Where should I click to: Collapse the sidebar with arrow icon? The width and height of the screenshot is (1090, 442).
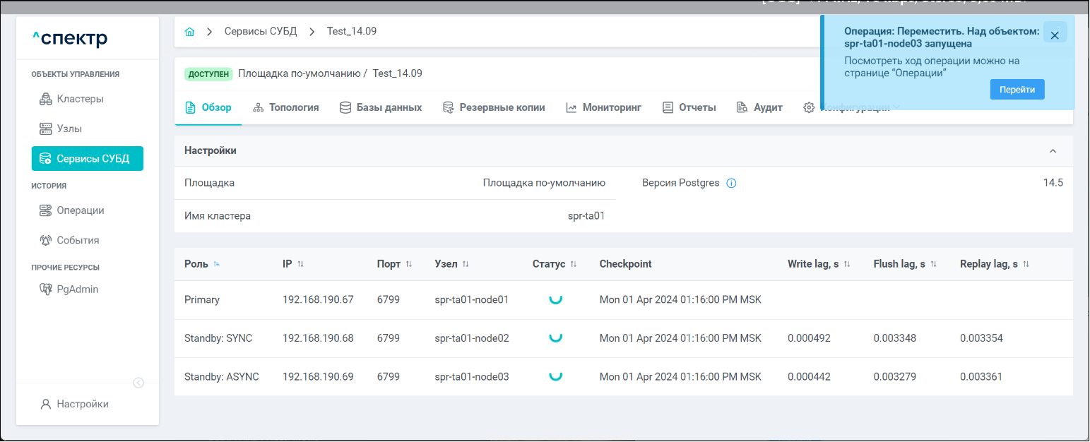pyautogui.click(x=139, y=383)
